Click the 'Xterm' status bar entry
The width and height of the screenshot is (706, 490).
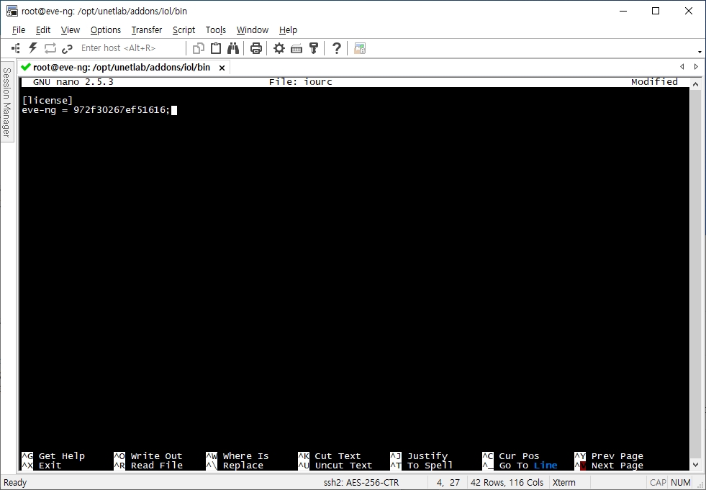coord(564,483)
